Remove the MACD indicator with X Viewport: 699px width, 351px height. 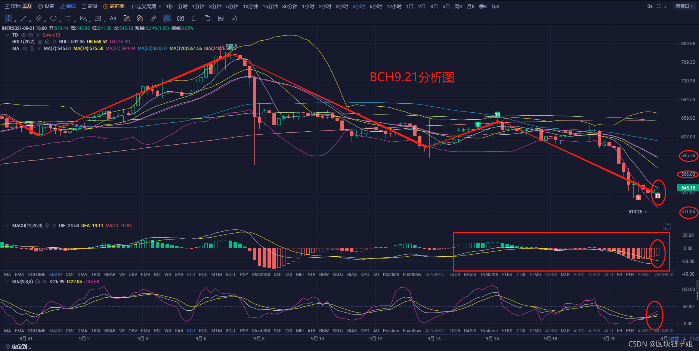click(54, 226)
